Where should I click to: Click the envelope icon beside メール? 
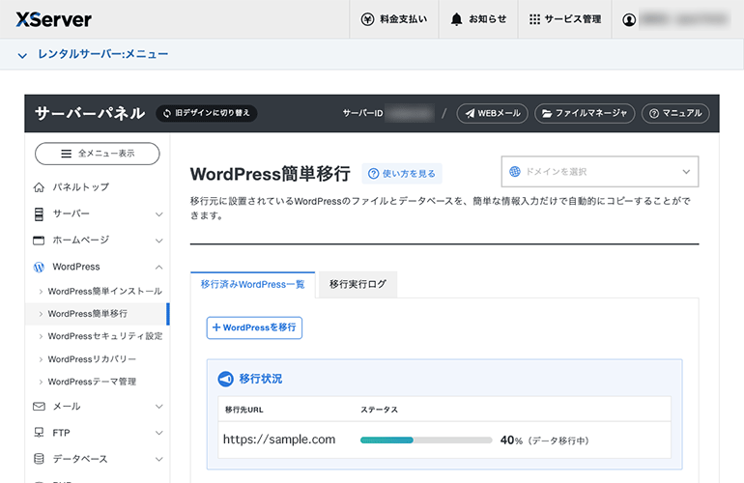pos(39,406)
